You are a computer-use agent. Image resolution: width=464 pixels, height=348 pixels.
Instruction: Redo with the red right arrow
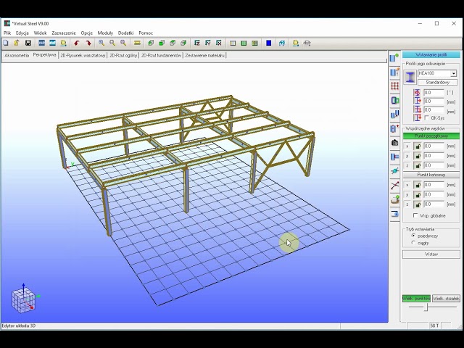click(88, 43)
